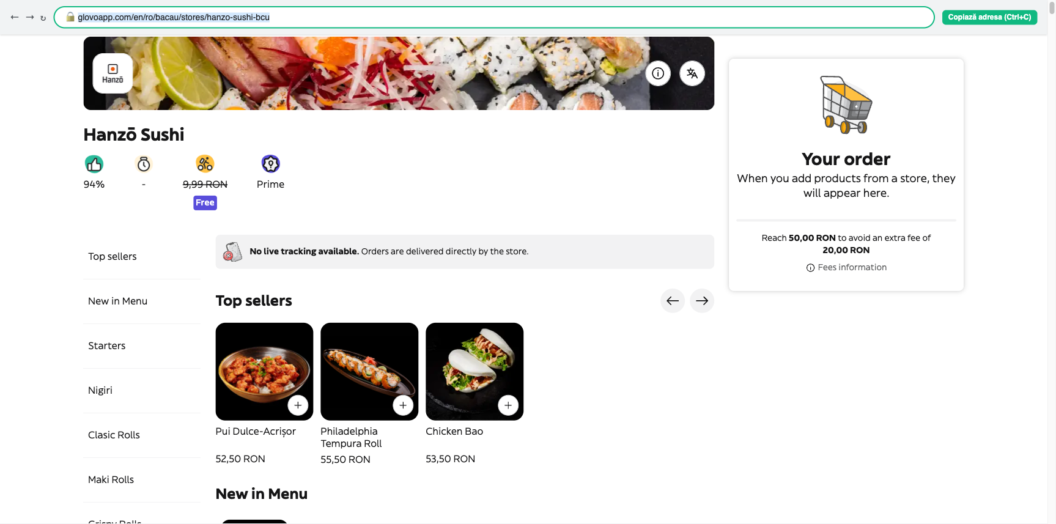
Task: Click the thumbs-up rating icon
Action: (x=94, y=164)
